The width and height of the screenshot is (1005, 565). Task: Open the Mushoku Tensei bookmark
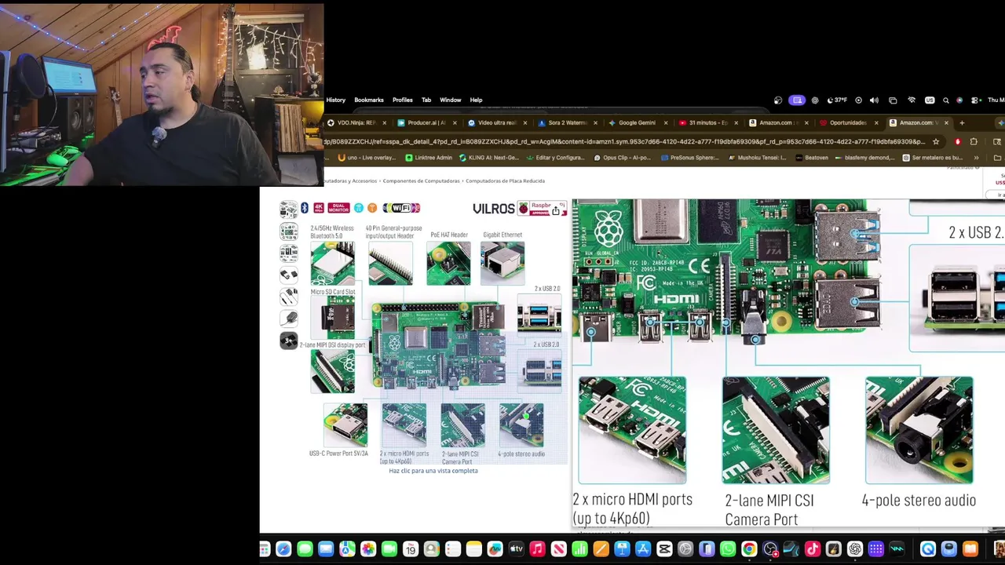[757, 158]
